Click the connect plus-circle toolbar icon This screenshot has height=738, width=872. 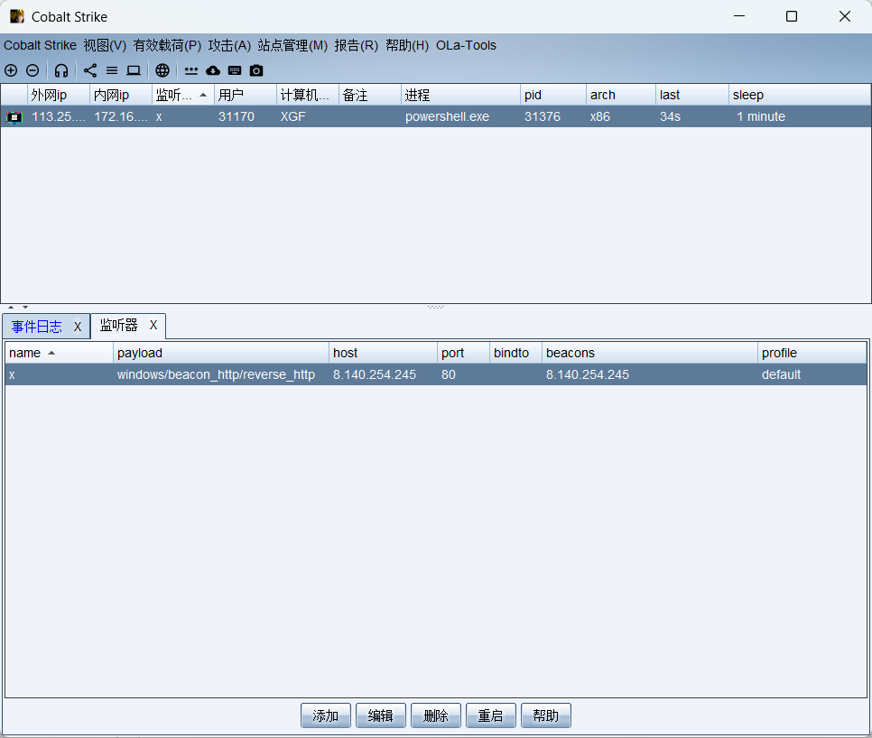tap(11, 70)
